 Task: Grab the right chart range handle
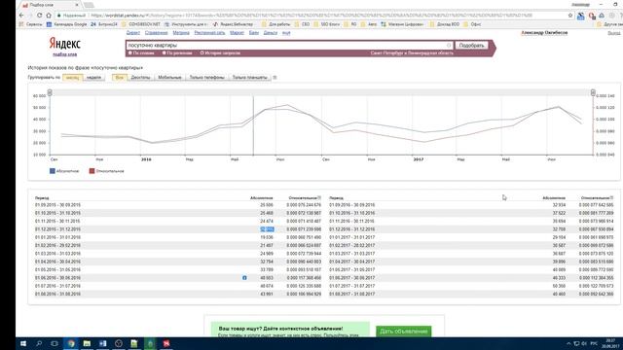click(593, 92)
